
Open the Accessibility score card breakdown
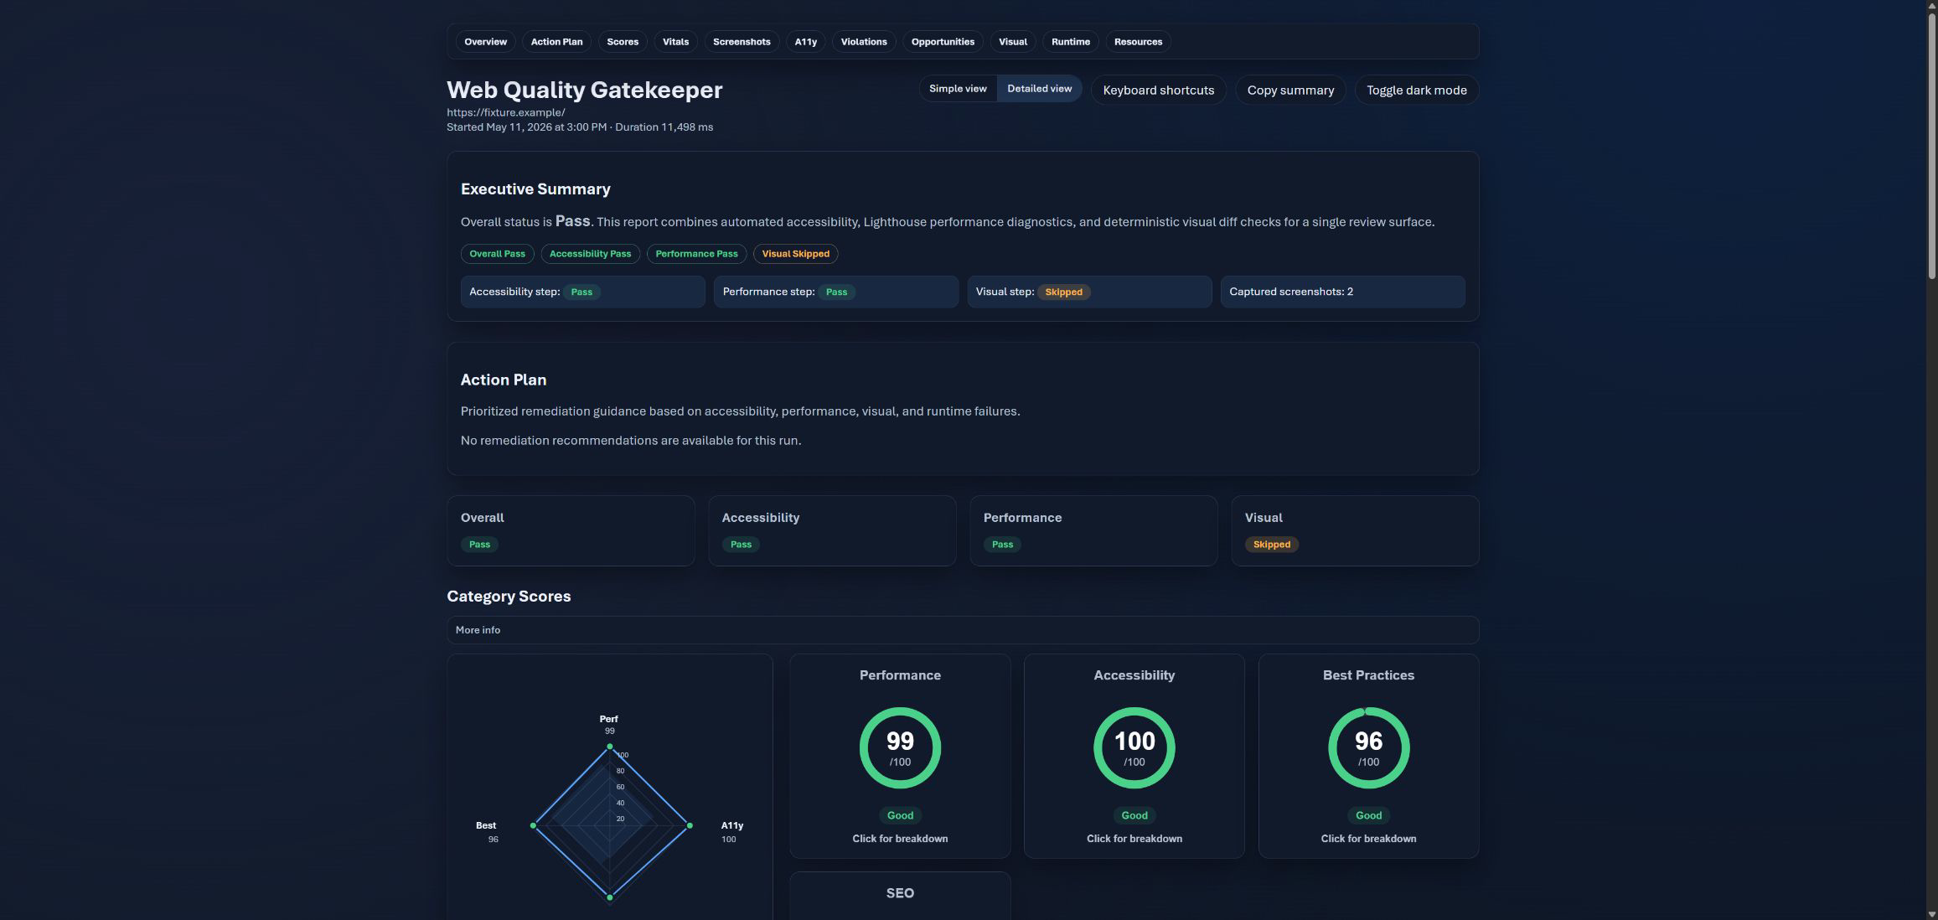tap(1134, 756)
